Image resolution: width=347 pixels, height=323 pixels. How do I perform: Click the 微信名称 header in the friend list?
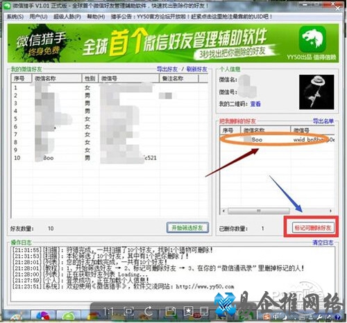click(57, 78)
